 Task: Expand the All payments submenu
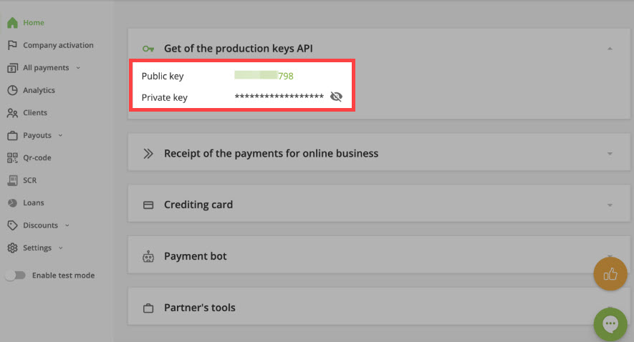[x=77, y=68]
